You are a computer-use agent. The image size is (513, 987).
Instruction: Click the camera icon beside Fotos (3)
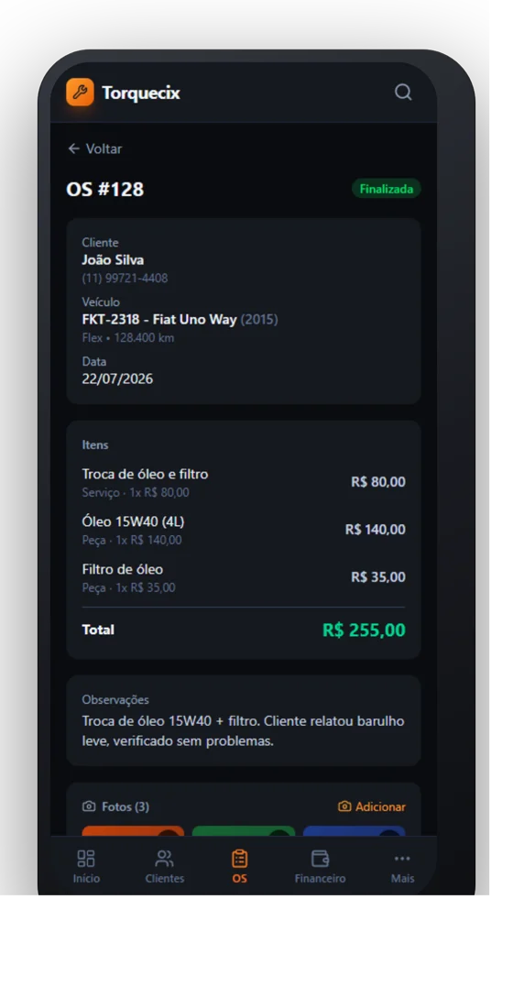(89, 806)
